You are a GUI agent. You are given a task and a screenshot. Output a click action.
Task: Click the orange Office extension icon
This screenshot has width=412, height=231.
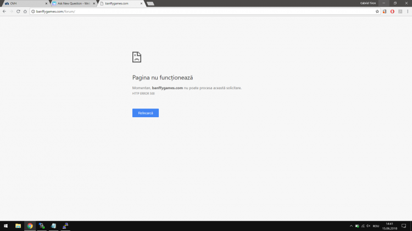pyautogui.click(x=385, y=11)
